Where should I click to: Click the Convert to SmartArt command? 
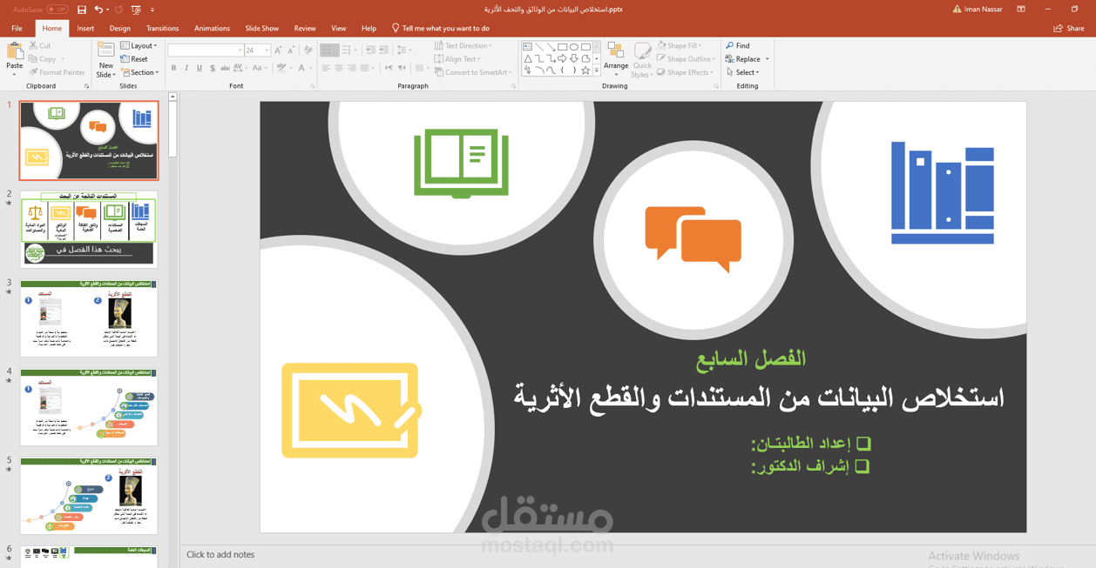473,72
